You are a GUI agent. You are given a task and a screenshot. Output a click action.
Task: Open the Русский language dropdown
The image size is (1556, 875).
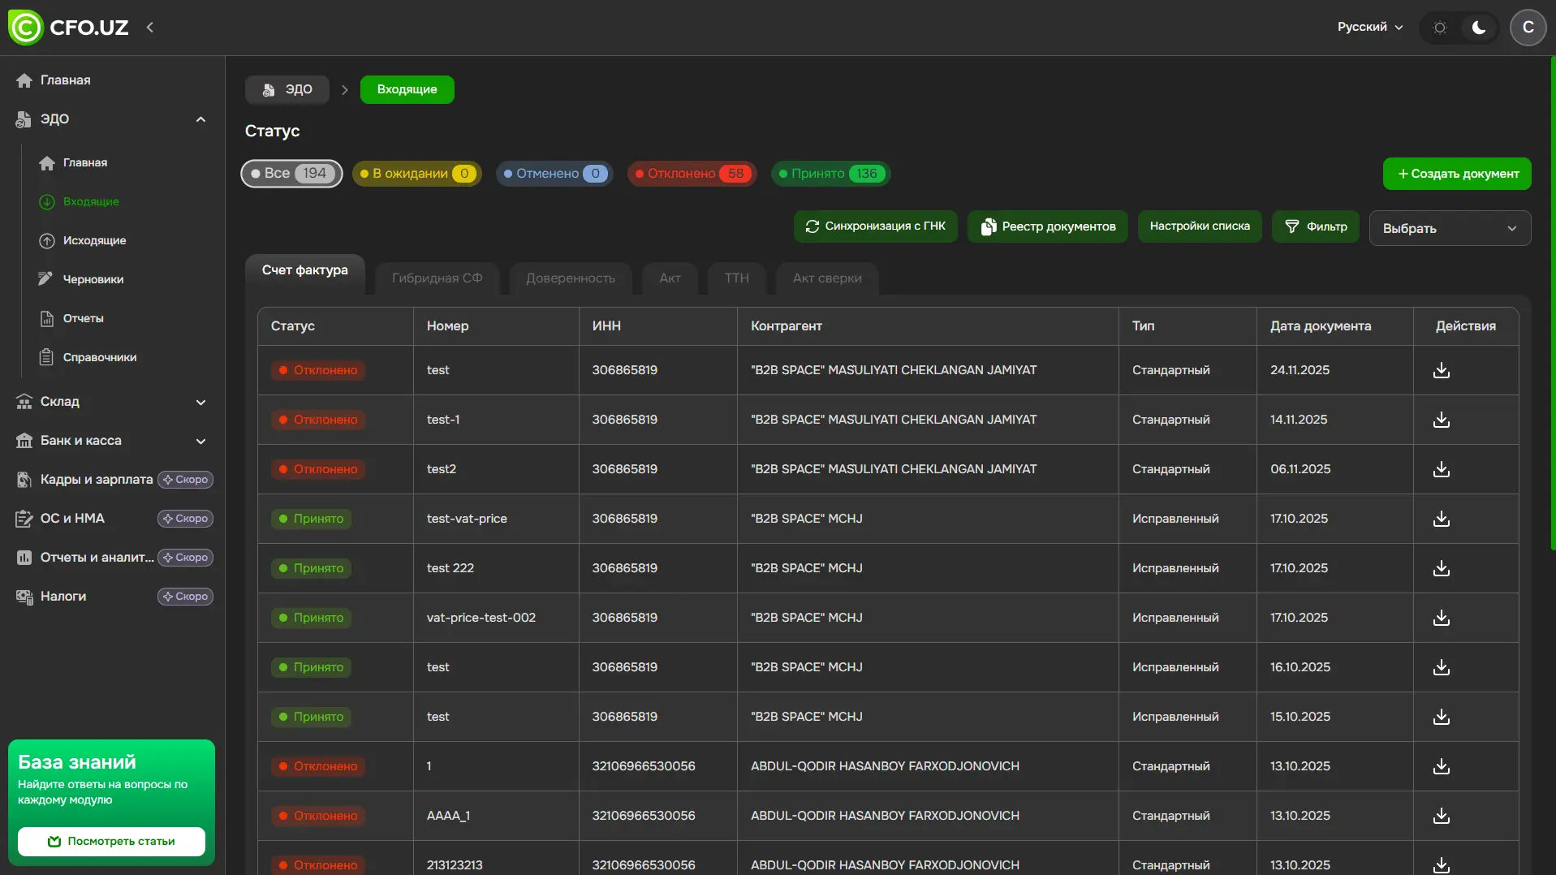(x=1369, y=27)
